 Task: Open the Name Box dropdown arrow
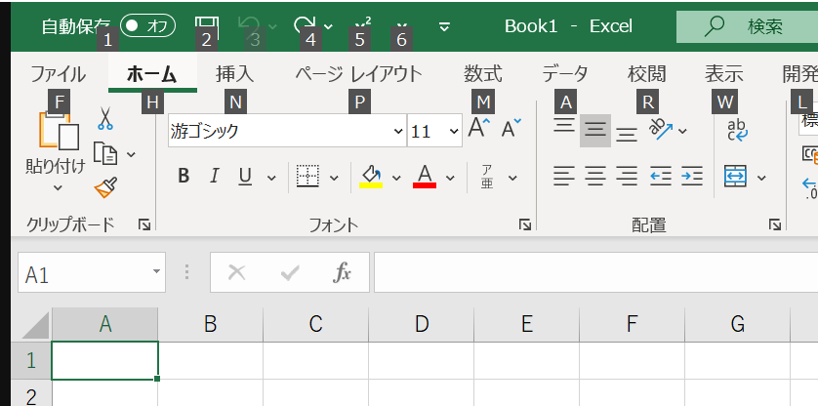click(156, 272)
